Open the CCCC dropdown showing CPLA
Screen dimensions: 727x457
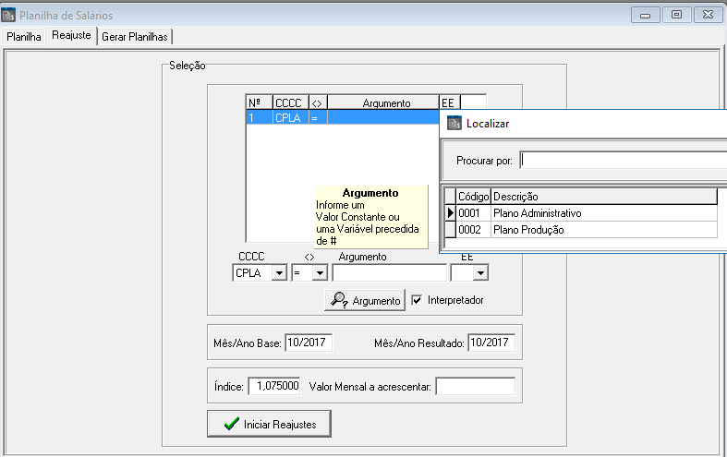(x=278, y=273)
